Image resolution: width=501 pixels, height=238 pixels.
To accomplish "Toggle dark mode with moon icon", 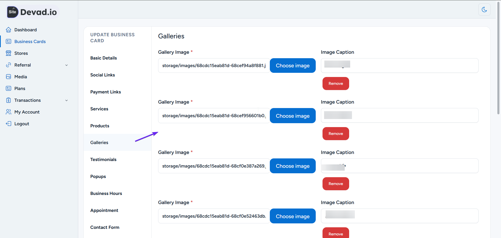I will pos(484,10).
